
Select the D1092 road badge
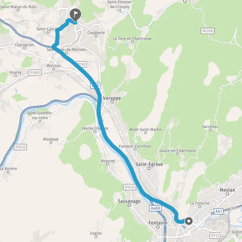(35, 73)
